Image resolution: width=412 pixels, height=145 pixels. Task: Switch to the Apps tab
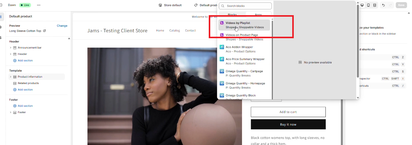tap(258, 15)
